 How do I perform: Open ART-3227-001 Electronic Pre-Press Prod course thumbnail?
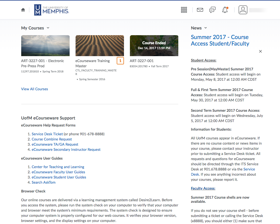(x=45, y=46)
